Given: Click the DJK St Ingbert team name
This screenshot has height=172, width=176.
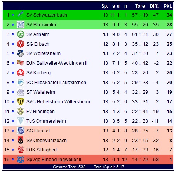Looking at the screenshot, I should (42, 150).
